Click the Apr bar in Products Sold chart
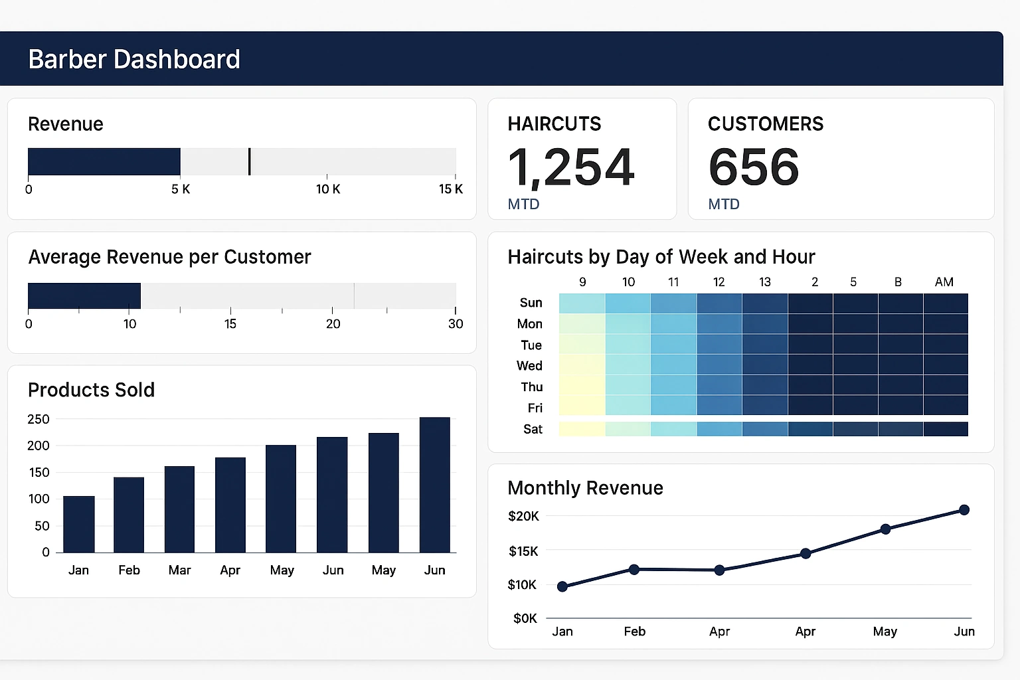 [x=230, y=505]
